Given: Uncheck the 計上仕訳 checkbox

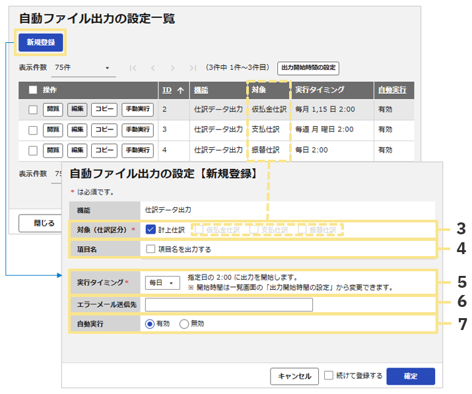Looking at the screenshot, I should coord(151,230).
